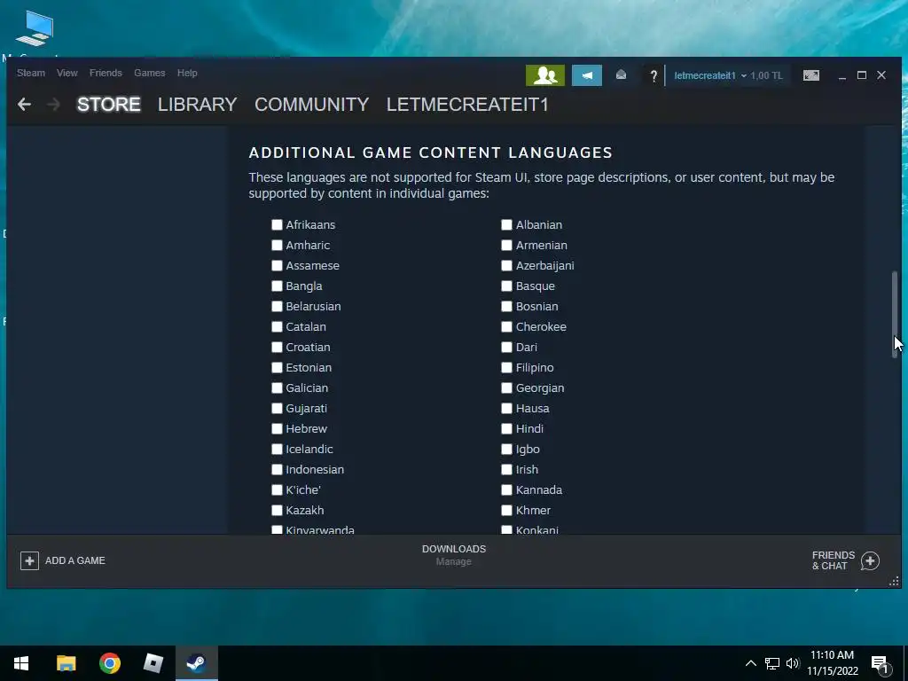This screenshot has width=908, height=681.
Task: Open the green Friends icon button
Action: [545, 75]
